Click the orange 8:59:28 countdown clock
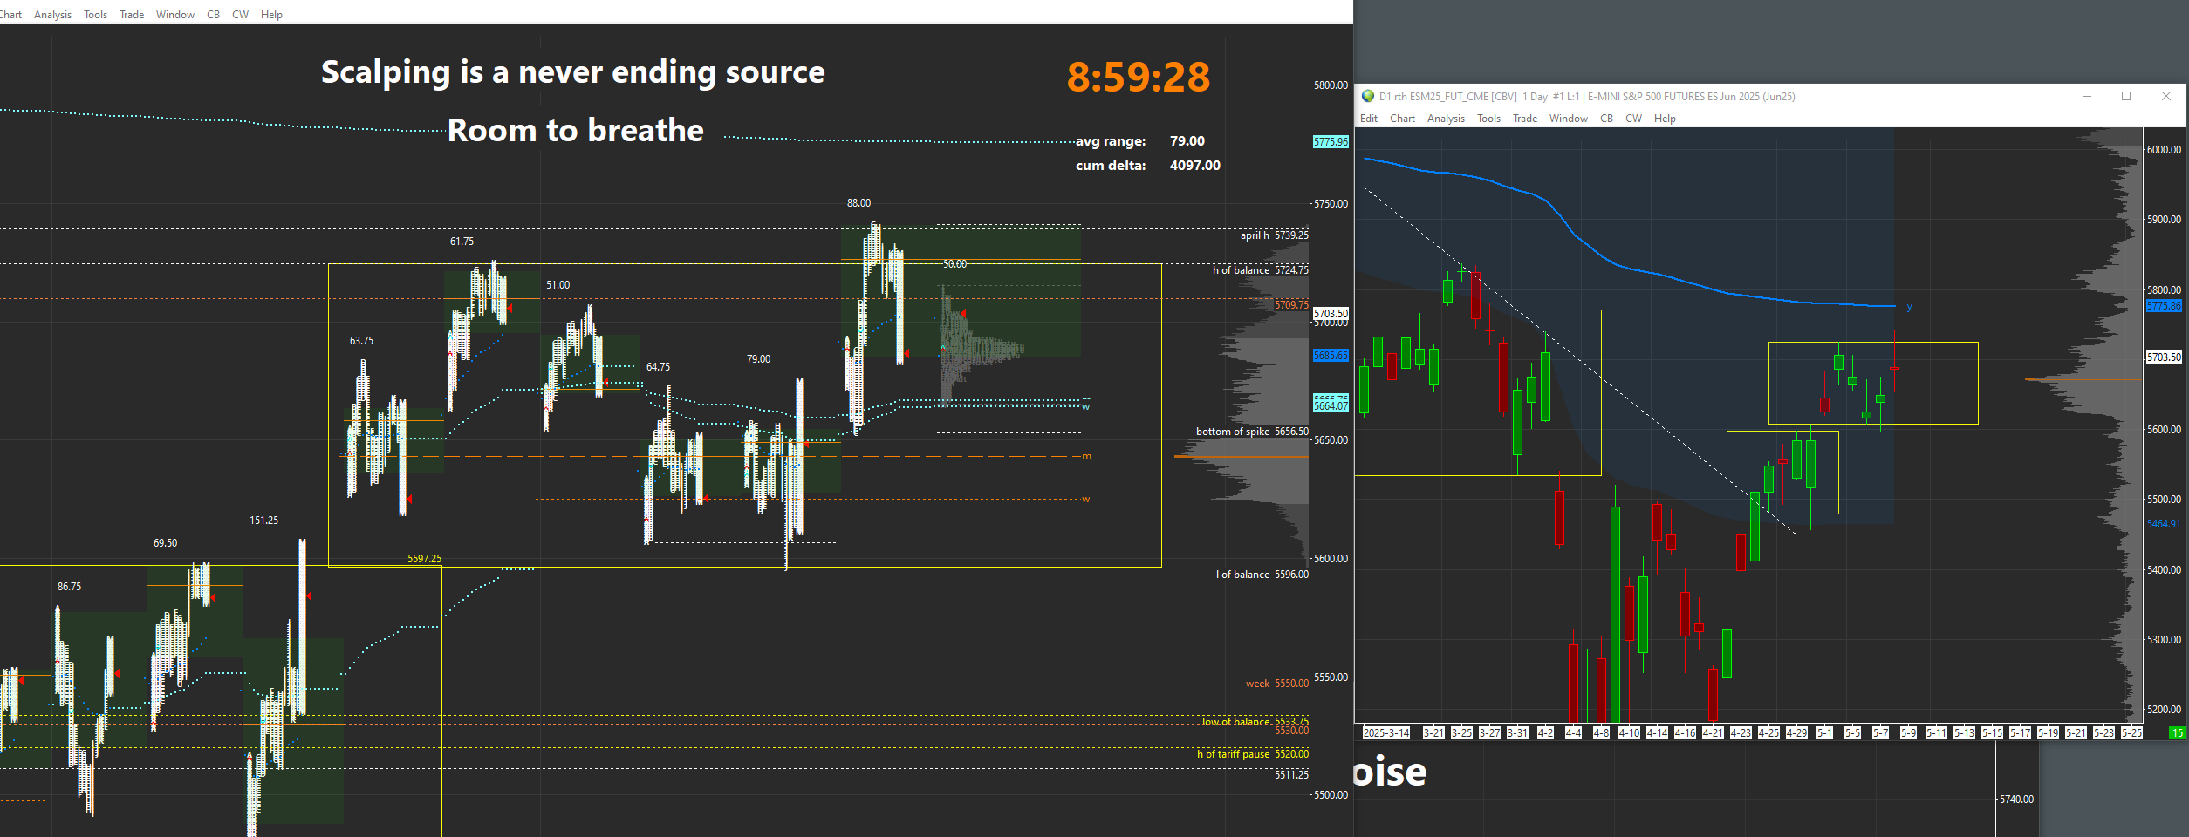This screenshot has width=2189, height=837. click(x=1139, y=78)
